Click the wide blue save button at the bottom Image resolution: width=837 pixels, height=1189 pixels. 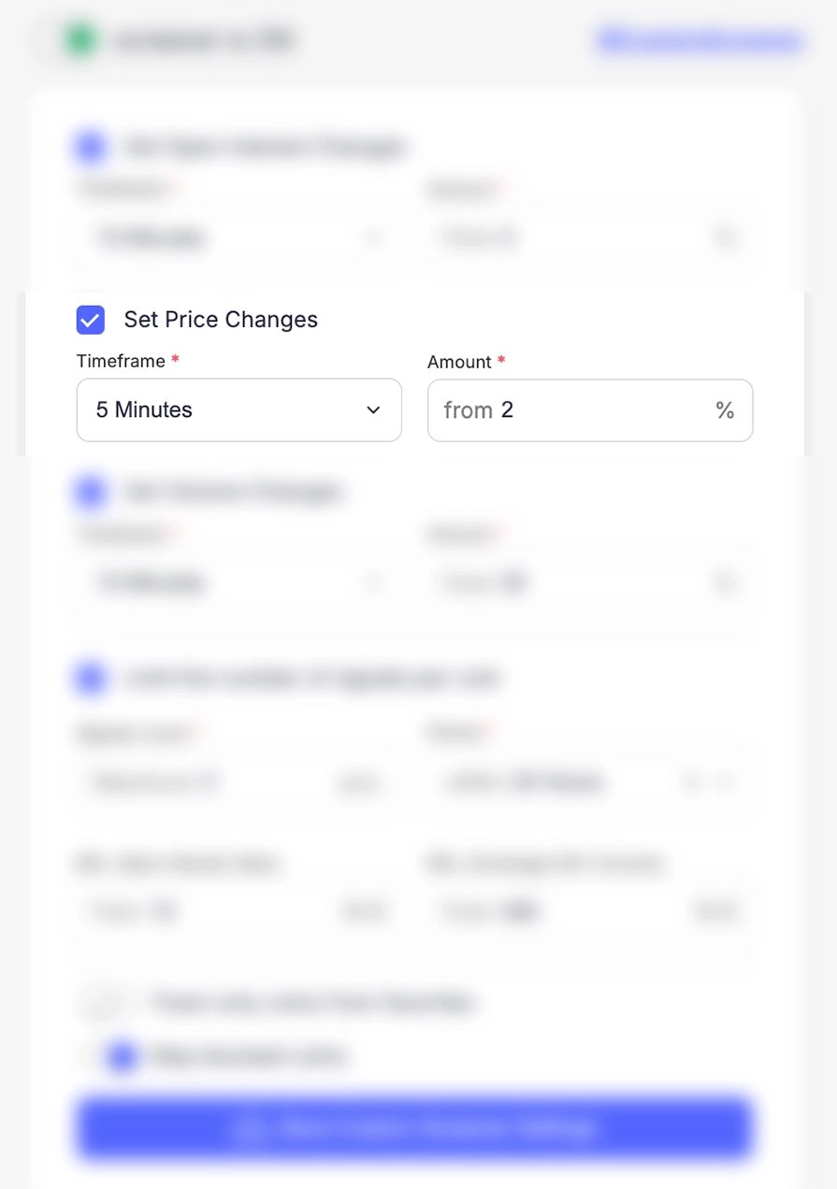click(x=414, y=1127)
